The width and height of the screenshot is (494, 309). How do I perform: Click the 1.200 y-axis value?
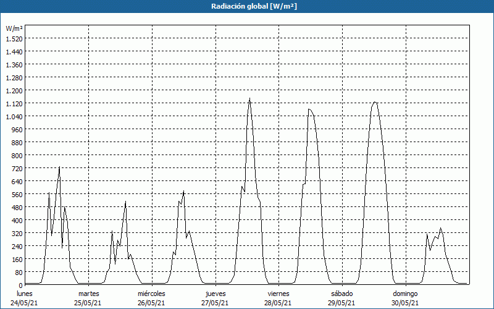click(x=14, y=90)
